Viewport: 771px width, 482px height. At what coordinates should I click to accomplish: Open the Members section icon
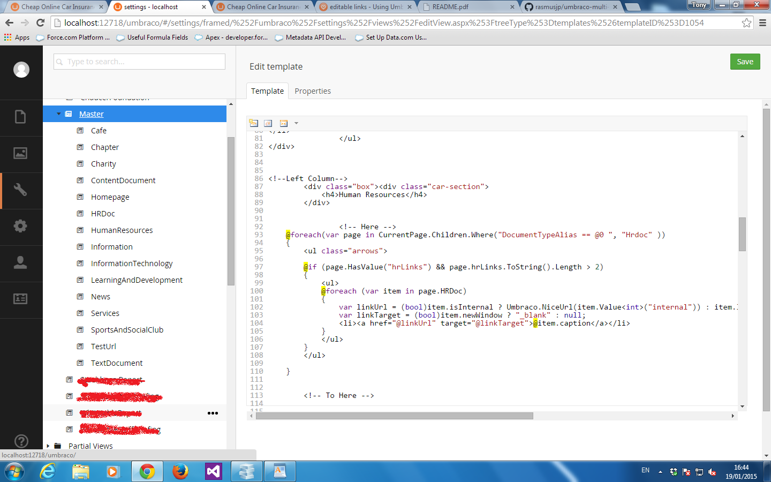(x=20, y=299)
